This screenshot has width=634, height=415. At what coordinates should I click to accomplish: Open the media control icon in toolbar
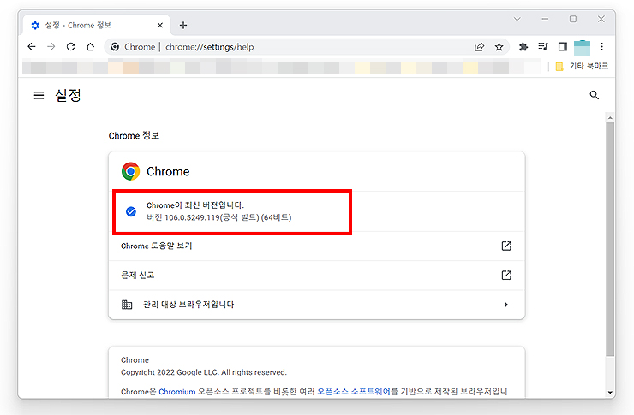coord(543,47)
